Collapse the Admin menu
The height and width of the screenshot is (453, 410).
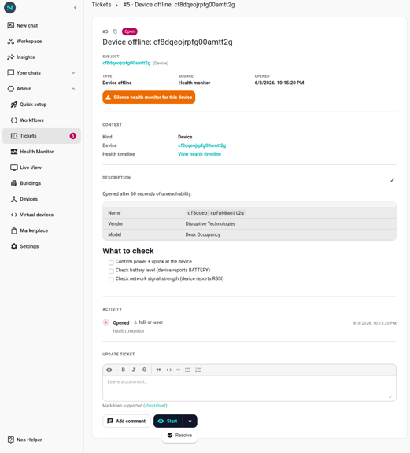pyautogui.click(x=42, y=89)
